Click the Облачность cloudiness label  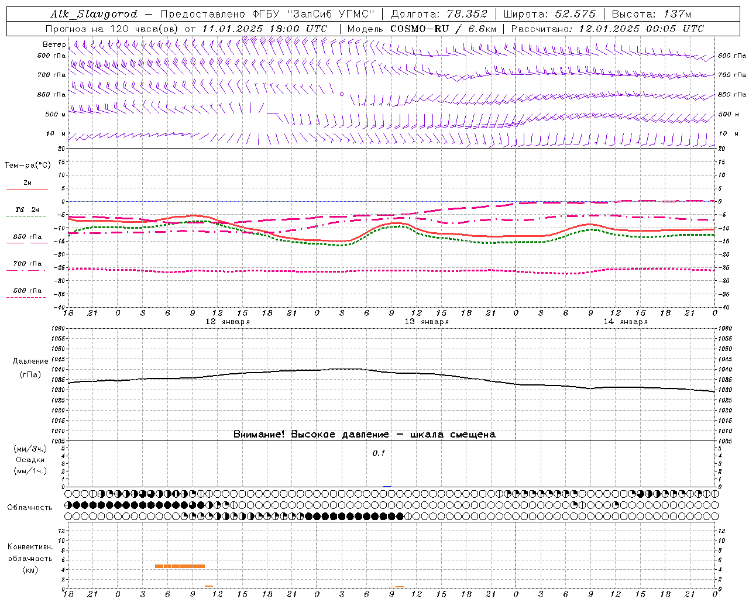pos(30,508)
